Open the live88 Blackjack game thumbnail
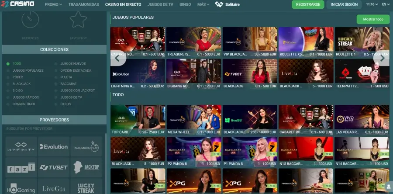This screenshot has height=194, width=393. pyautogui.click(x=250, y=117)
